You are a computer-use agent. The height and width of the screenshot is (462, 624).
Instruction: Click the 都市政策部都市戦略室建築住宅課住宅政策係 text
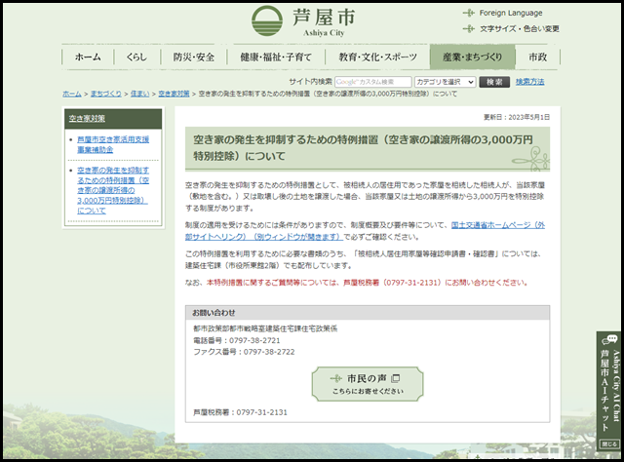(x=265, y=328)
